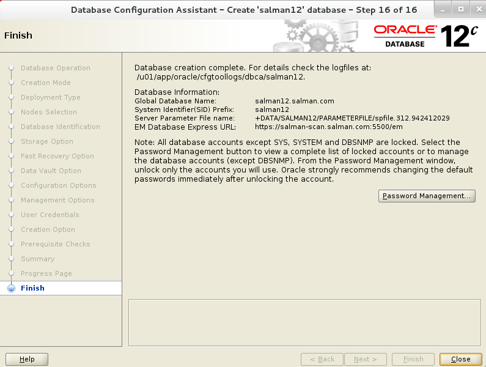Screen dimensions: 486x367
Task: Click the EM Database Express URL value
Action: point(329,127)
